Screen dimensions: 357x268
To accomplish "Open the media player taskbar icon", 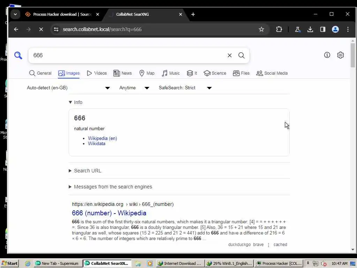I will pos(150,264).
